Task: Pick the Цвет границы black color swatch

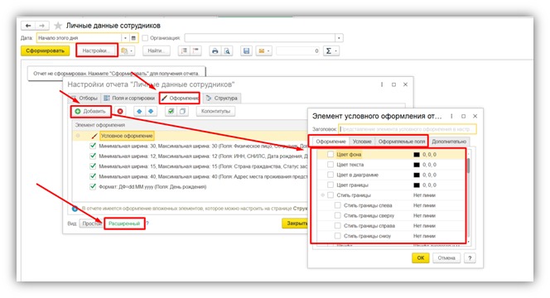Action: tap(417, 185)
